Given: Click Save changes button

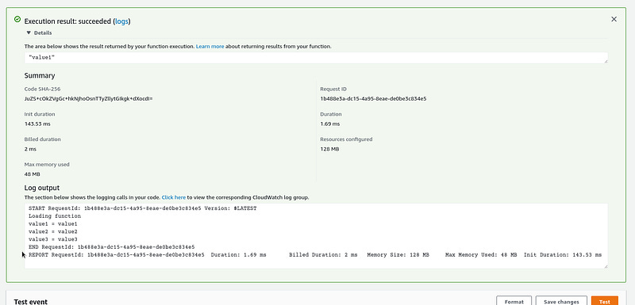Looking at the screenshot, I should tap(561, 301).
